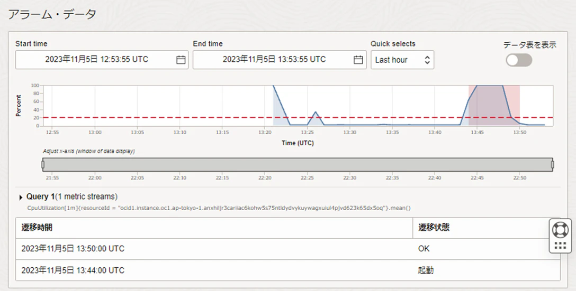
Task: Select the 13:50:00 UTC transition row
Action: [288, 249]
